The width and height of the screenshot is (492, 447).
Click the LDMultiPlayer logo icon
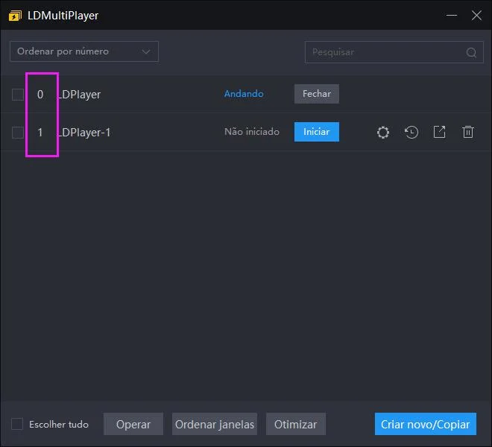(15, 16)
